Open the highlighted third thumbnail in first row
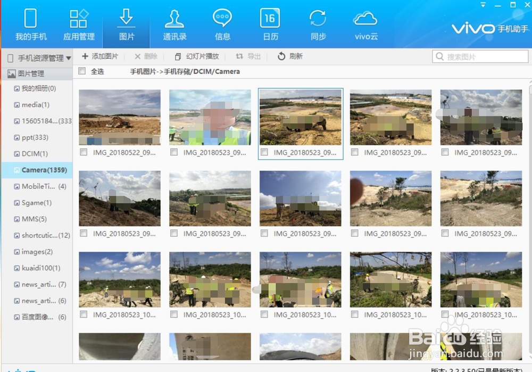Viewport: 532px width, 372px height. pyautogui.click(x=300, y=117)
